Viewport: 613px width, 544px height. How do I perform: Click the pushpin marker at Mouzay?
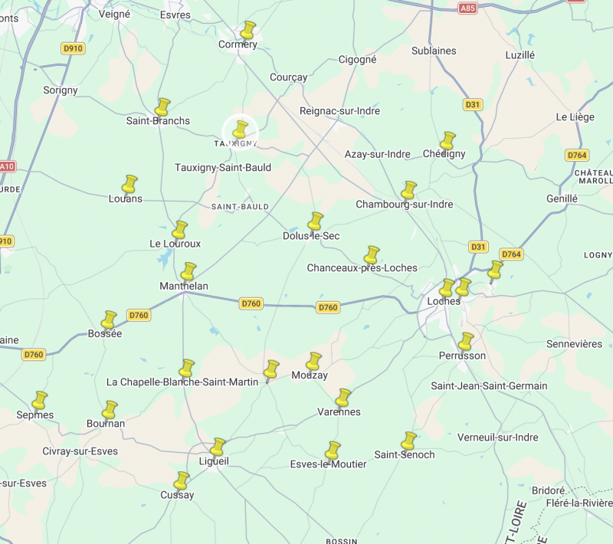(x=313, y=362)
